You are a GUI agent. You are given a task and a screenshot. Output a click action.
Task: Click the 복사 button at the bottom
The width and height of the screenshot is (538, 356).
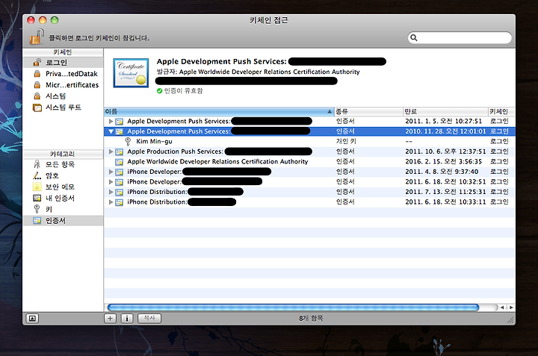coord(149,318)
